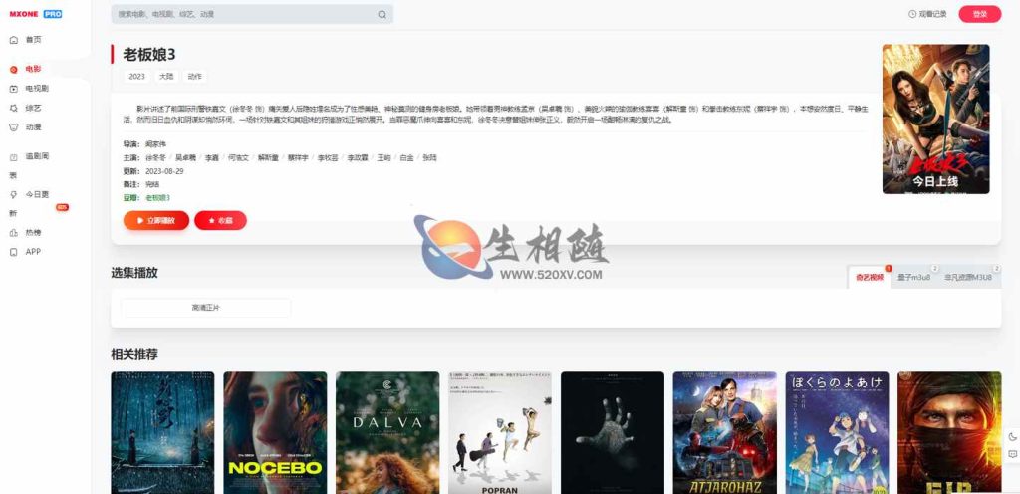This screenshot has width=1020, height=494.
Task: Open actor 何依文 link
Action: tap(238, 158)
